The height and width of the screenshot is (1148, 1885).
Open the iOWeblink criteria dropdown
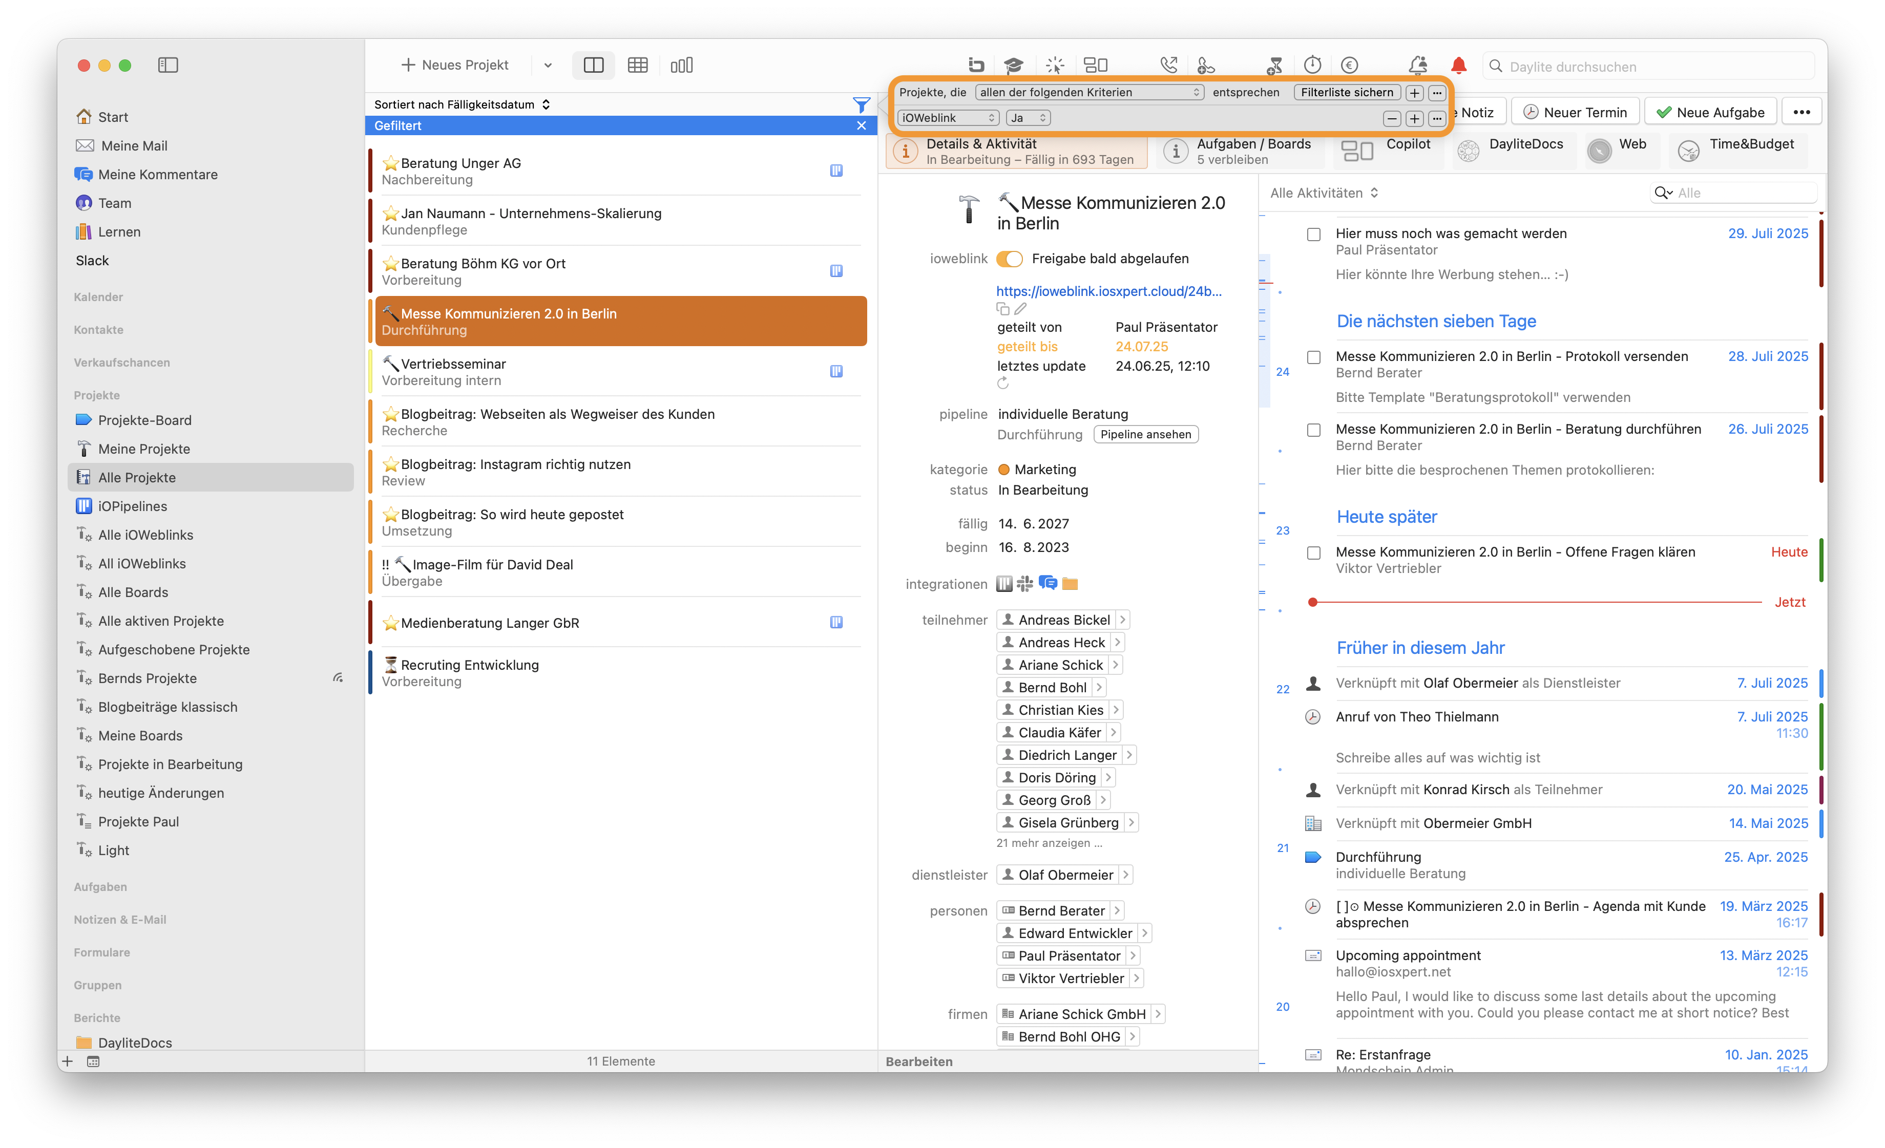(x=948, y=118)
